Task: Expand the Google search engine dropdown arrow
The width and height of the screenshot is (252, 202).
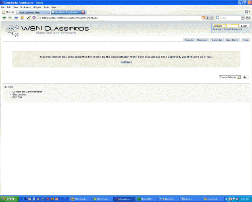Action: pyautogui.click(x=243, y=18)
